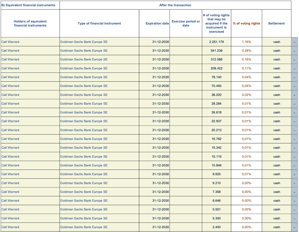The image size is (299, 232).
Task: Click the 'Exercise period or date' header
Action: (186, 23)
